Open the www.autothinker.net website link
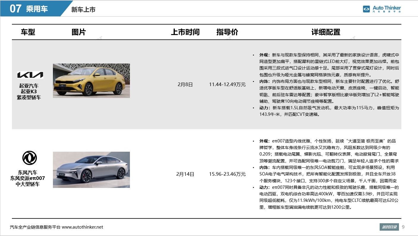This screenshot has height=236, width=418. coord(82,227)
